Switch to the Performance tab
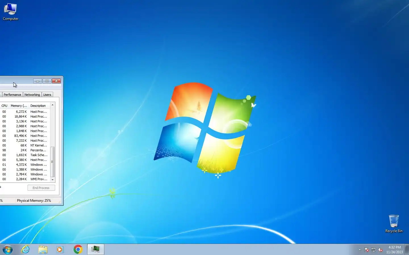Screen dimensions: 409x255 pos(12,95)
